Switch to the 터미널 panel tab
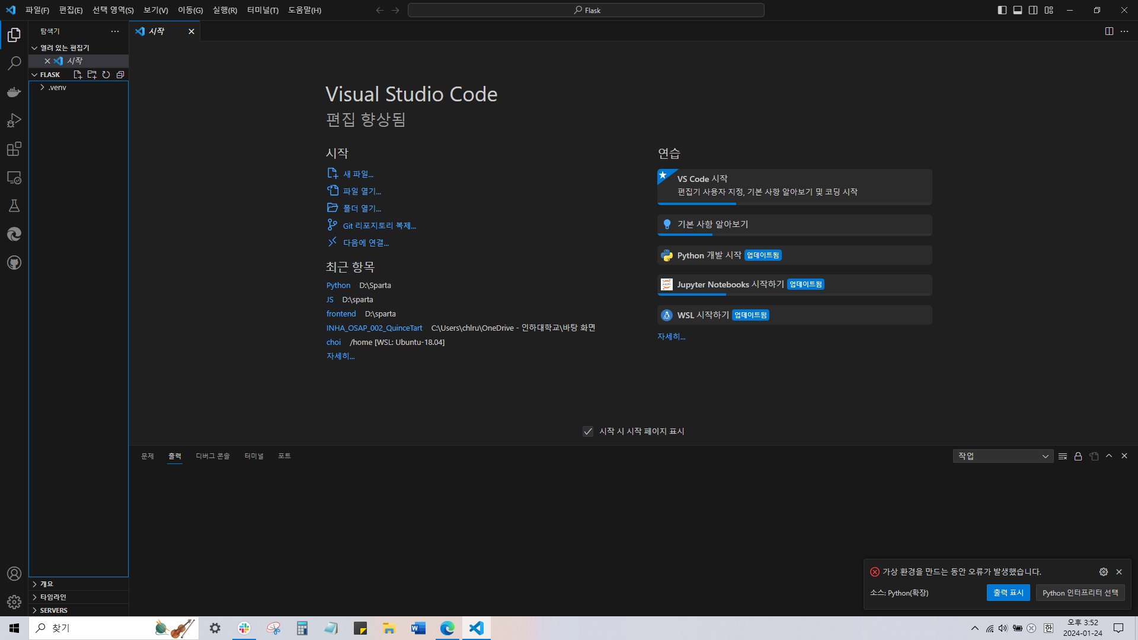1138x640 pixels. click(254, 456)
